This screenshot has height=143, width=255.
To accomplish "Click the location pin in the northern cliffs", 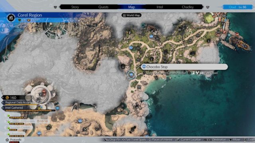I will [76, 25].
